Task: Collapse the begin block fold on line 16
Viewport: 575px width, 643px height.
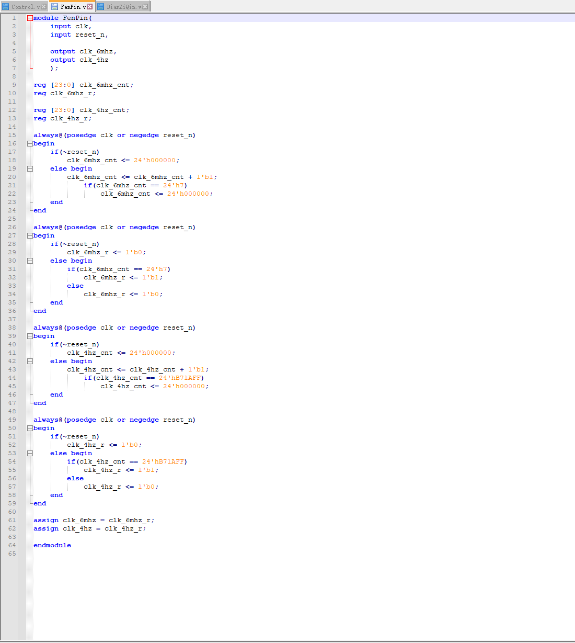Action: click(x=30, y=143)
